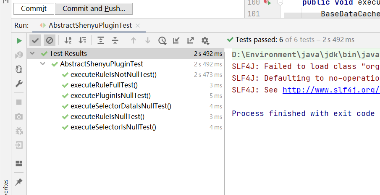Image resolution: width=380 pixels, height=195 pixels.
Task: Collapse all test nodes
Action: pos(115,40)
